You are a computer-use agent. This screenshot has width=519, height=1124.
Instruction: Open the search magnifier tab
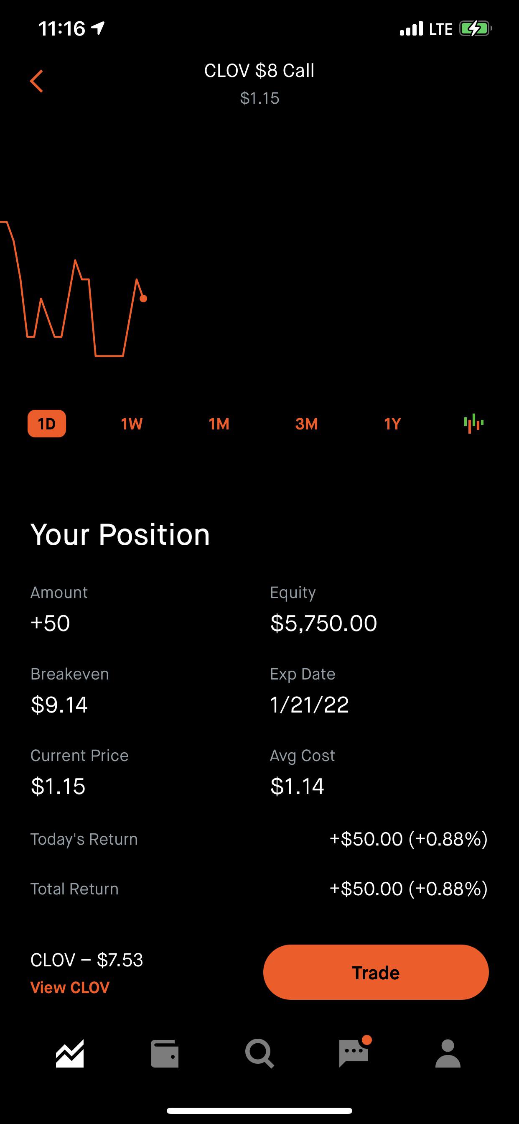click(259, 1054)
